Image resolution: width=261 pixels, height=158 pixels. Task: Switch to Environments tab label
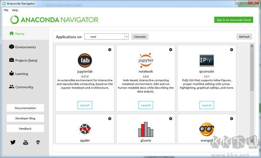26,47
